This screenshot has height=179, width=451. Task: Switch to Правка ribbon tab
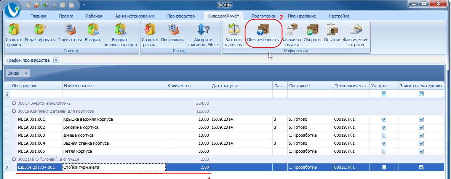pos(66,16)
